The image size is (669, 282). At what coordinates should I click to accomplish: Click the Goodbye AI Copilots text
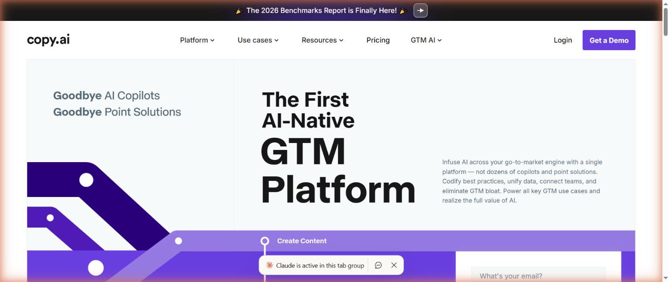[106, 95]
